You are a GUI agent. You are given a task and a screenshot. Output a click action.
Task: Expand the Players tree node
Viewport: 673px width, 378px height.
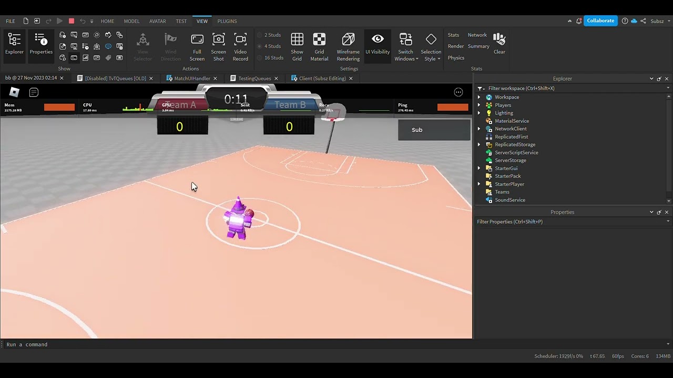(479, 105)
